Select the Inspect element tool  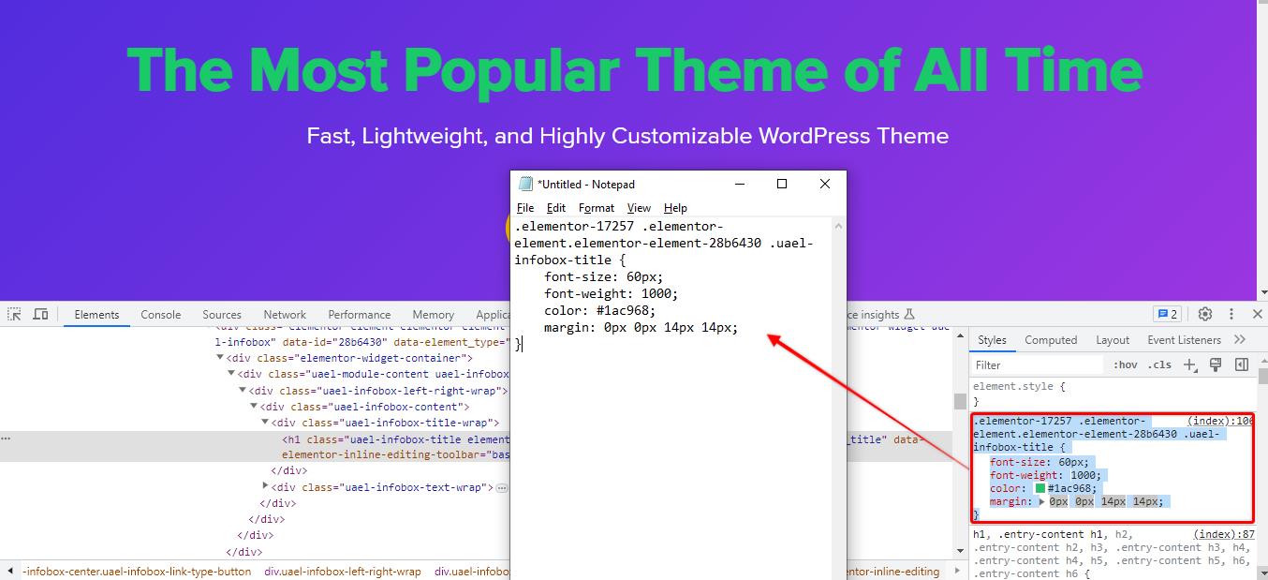(x=14, y=314)
